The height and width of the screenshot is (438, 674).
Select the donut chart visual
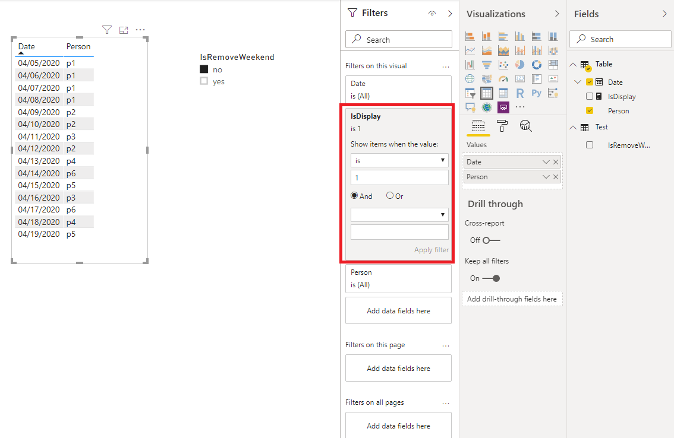[537, 65]
